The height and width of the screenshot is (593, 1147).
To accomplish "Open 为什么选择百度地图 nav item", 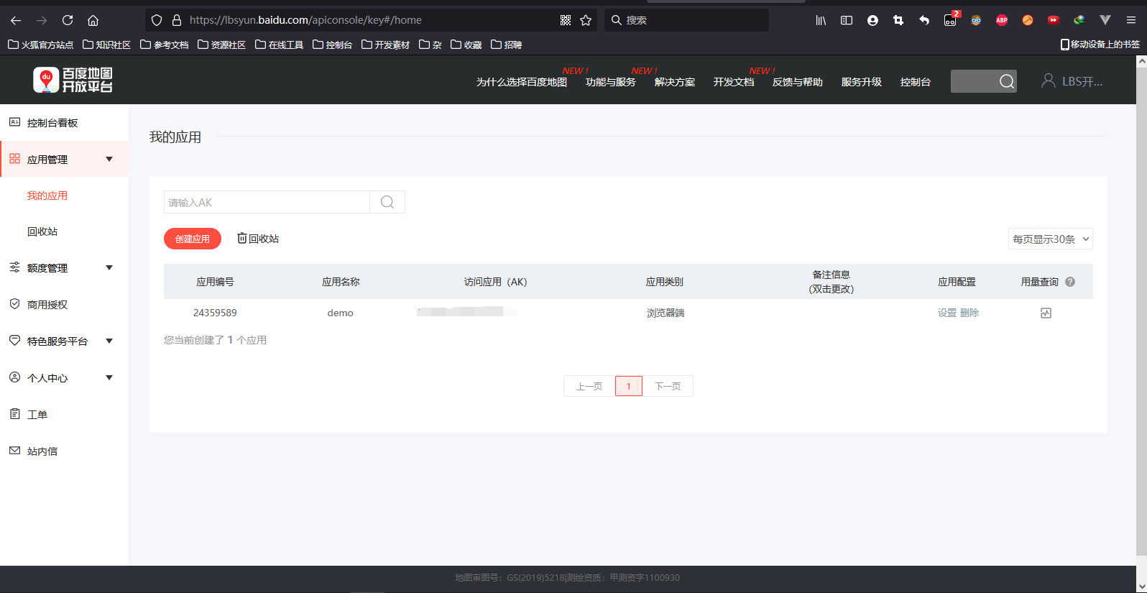I will pos(522,82).
